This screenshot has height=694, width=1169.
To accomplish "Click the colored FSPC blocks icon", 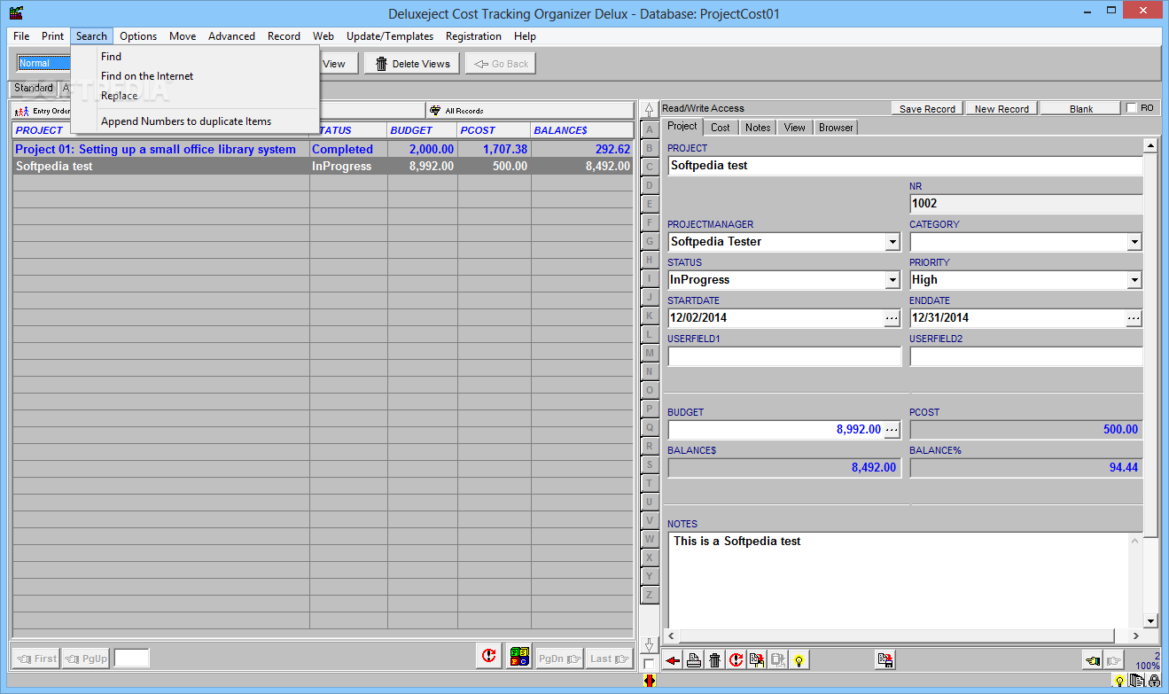I will [x=519, y=657].
